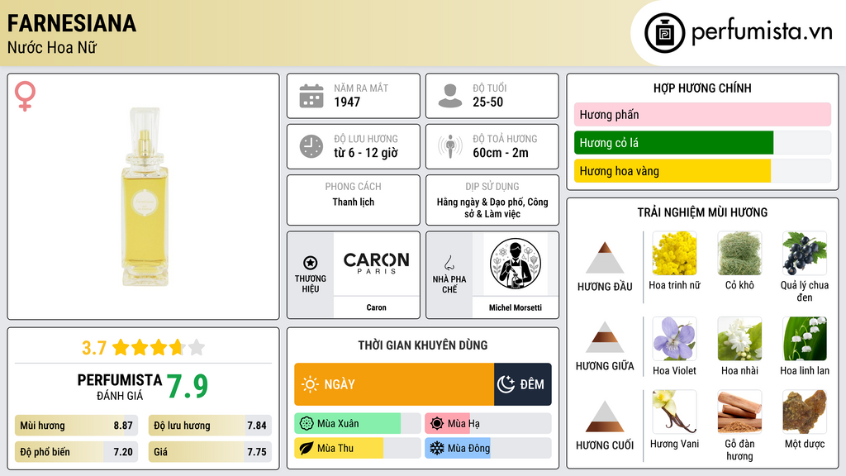The width and height of the screenshot is (846, 476).
Task: Click the Mùi hương 8.87 score bar
Action: click(x=76, y=426)
